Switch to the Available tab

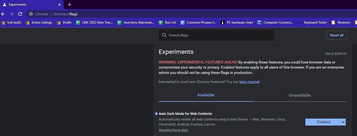206,95
